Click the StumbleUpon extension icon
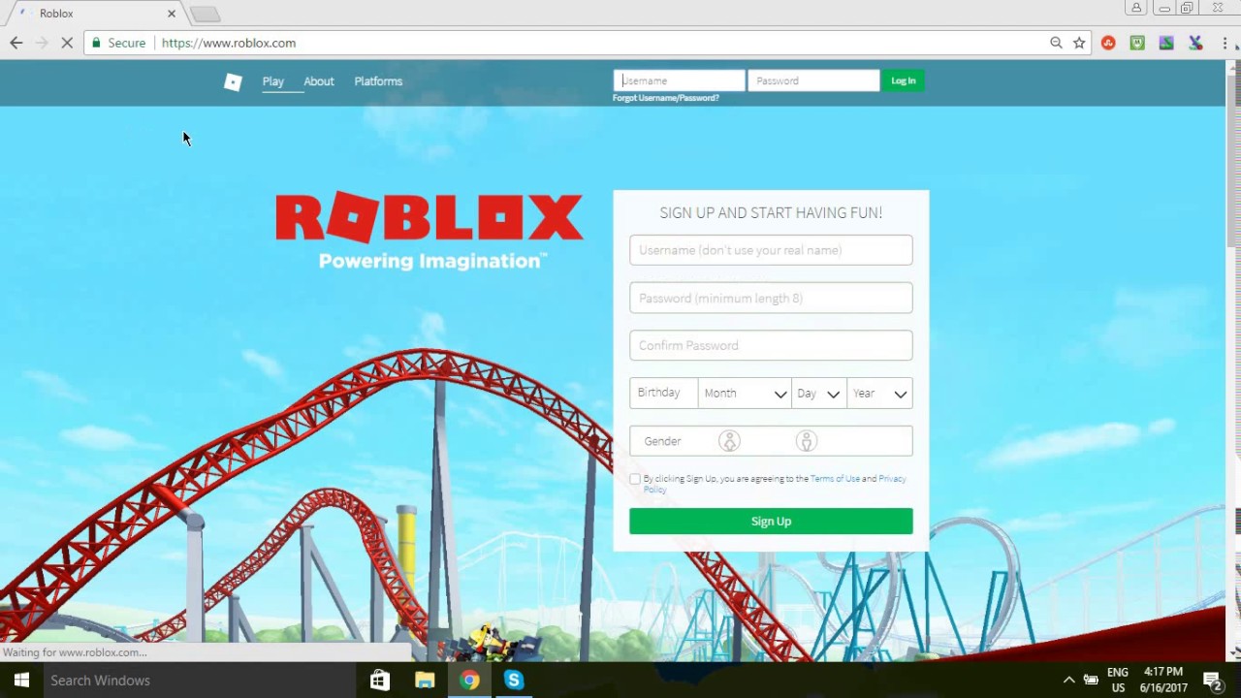This screenshot has height=698, width=1241. point(1108,43)
